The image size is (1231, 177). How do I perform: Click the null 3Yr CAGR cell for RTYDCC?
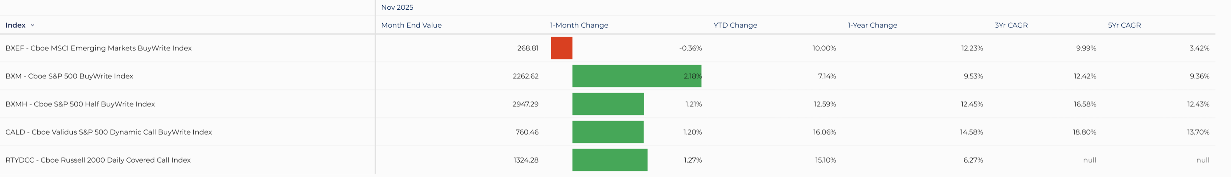pyautogui.click(x=1089, y=160)
